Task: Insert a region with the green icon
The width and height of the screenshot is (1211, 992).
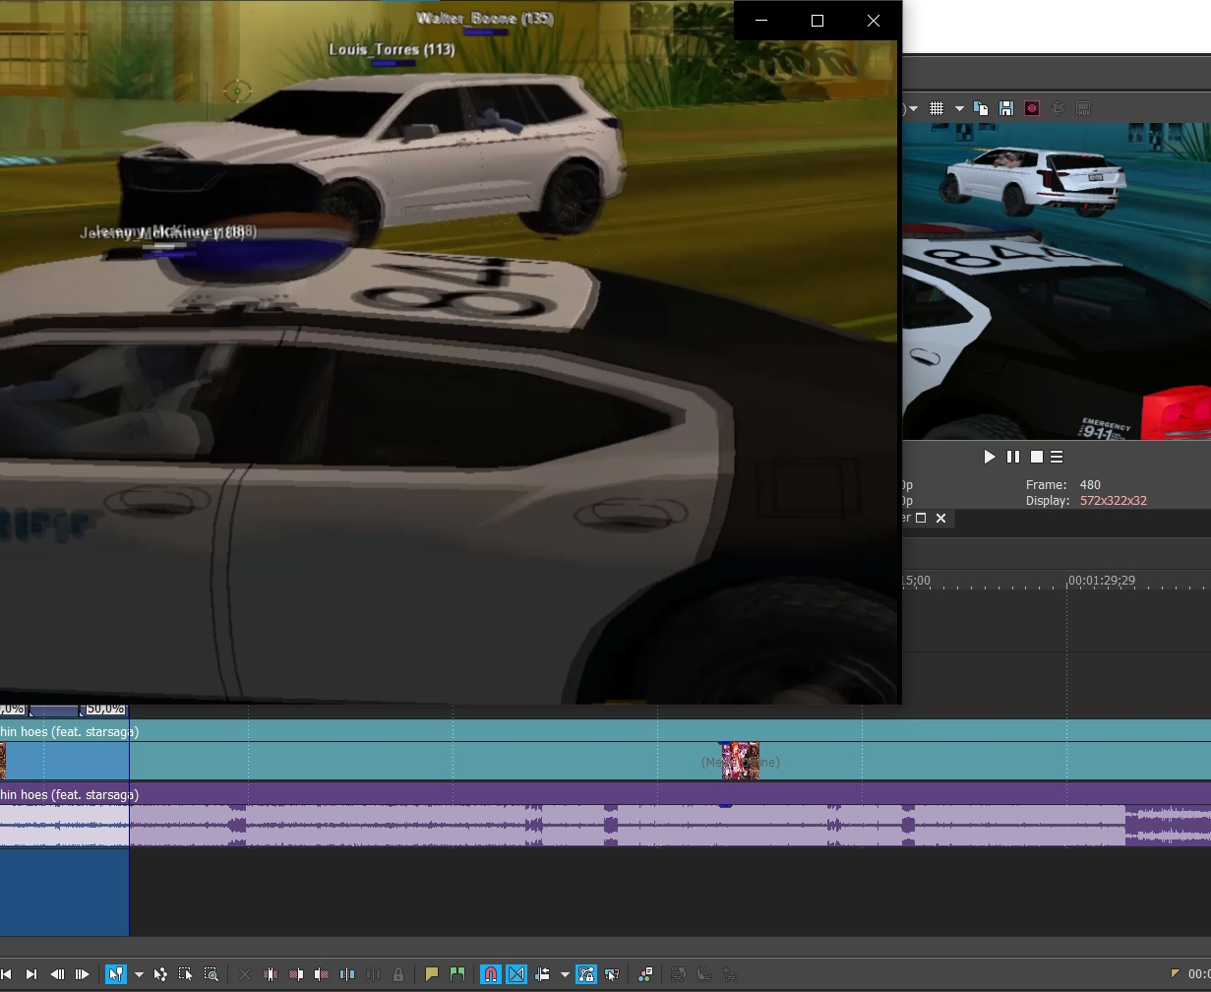Action: click(457, 974)
